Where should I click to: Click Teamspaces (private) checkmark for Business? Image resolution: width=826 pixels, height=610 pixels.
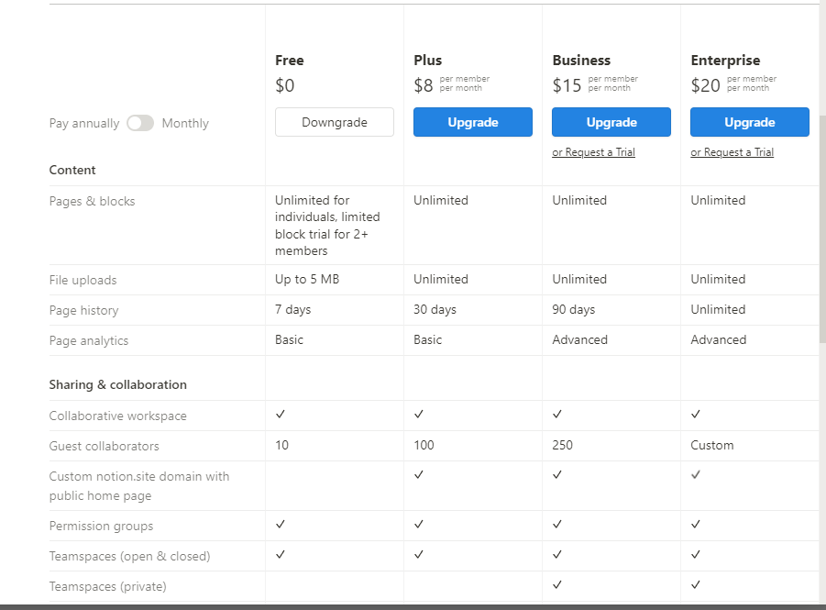[x=557, y=584]
